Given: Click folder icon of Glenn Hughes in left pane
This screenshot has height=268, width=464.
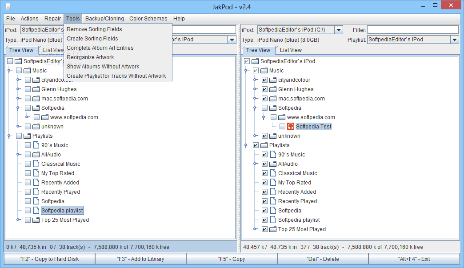Looking at the screenshot, I should click(36, 89).
